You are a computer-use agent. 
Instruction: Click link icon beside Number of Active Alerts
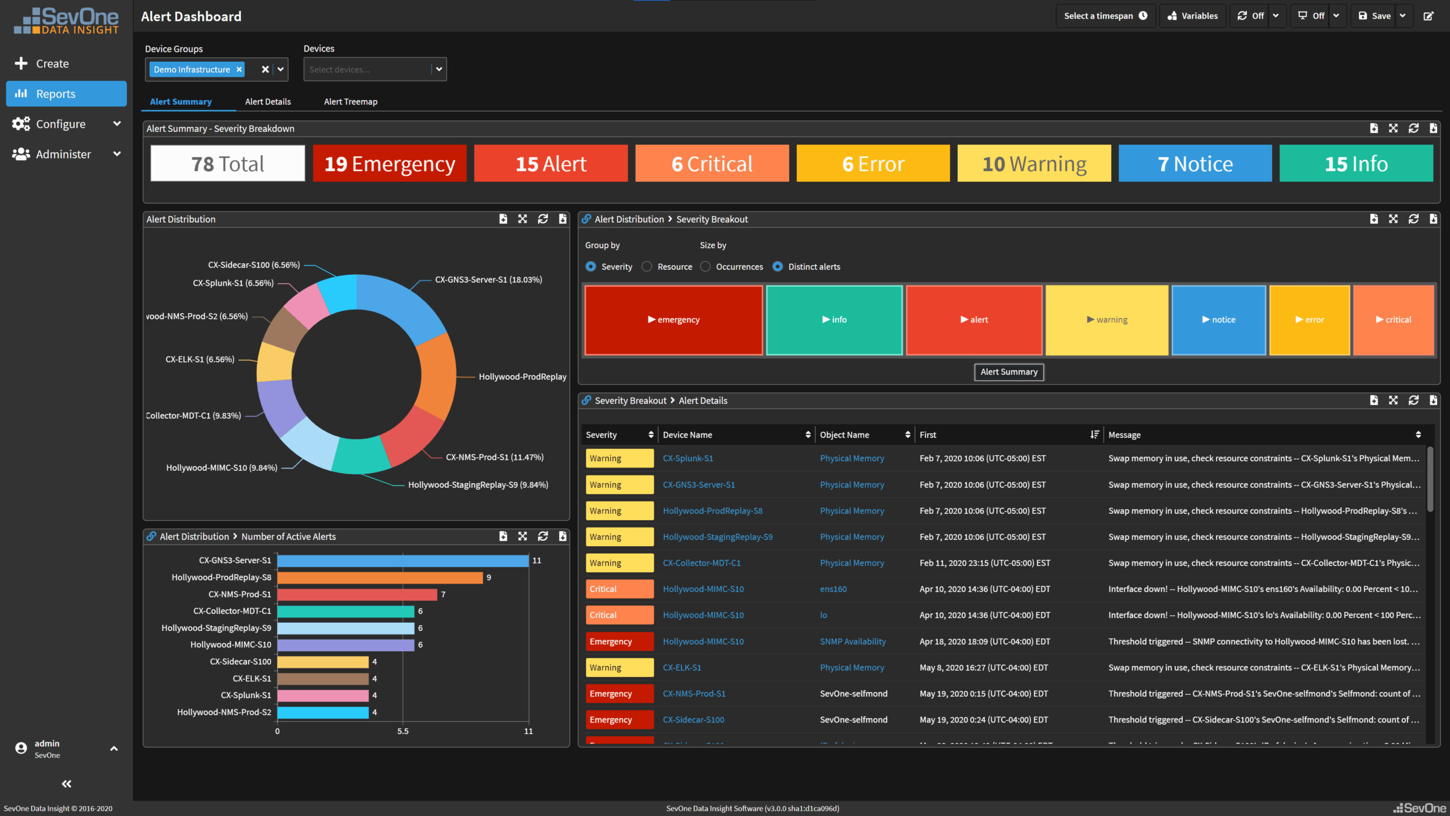coord(151,536)
